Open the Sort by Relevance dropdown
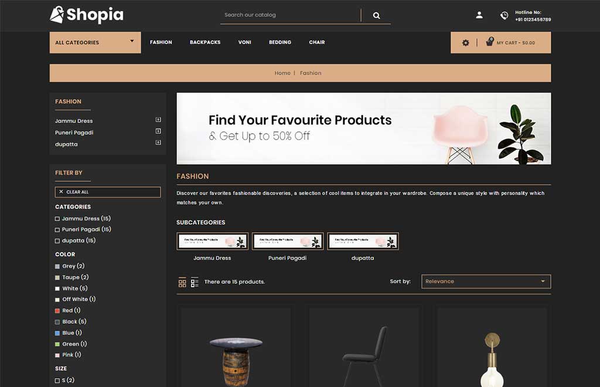600x387 pixels. tap(486, 281)
